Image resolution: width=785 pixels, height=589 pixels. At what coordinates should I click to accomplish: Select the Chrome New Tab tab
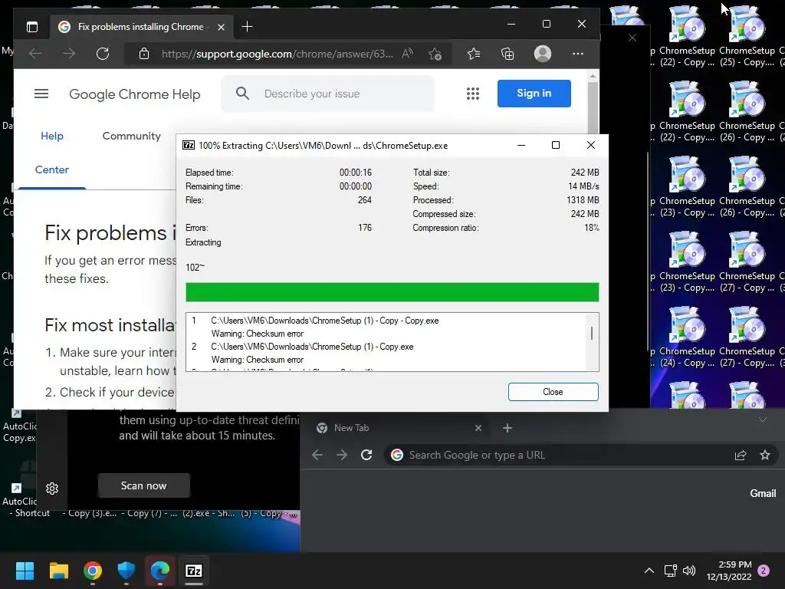[396, 428]
